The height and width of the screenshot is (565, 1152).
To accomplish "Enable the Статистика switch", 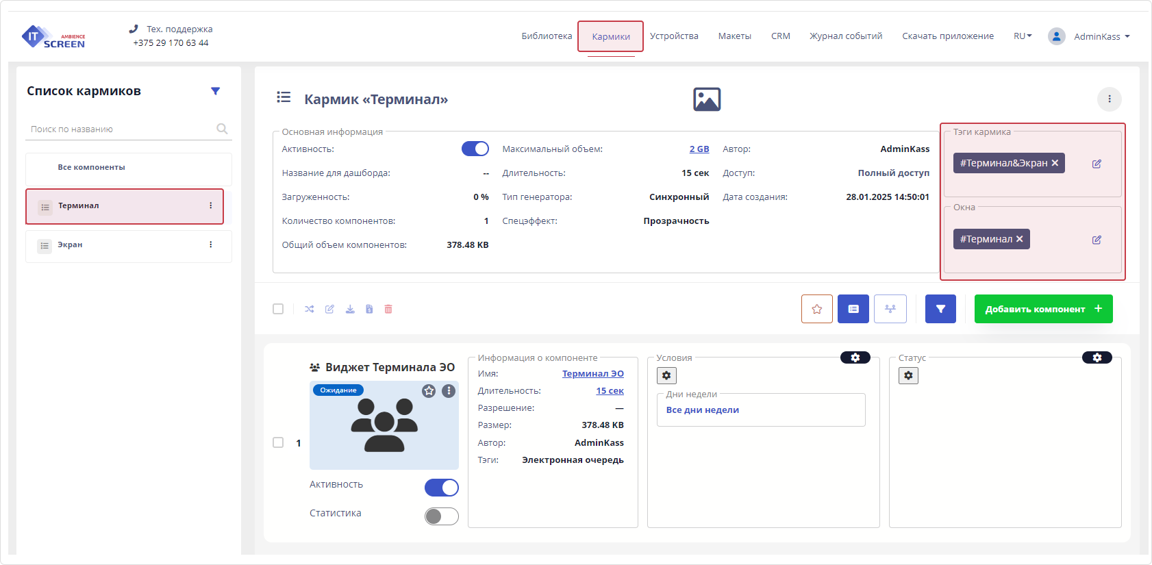I will click(x=442, y=516).
